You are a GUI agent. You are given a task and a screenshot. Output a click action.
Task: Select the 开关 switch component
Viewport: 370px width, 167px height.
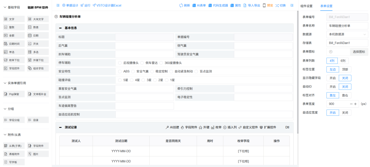click(x=38, y=44)
